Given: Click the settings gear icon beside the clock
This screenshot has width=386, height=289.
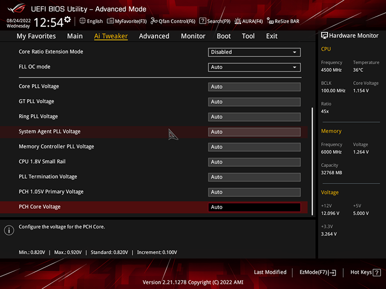Looking at the screenshot, I should (67, 20).
